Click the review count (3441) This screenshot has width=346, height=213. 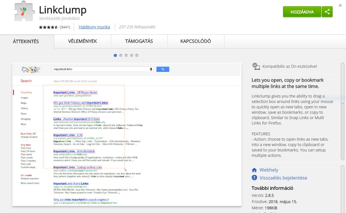click(x=65, y=27)
